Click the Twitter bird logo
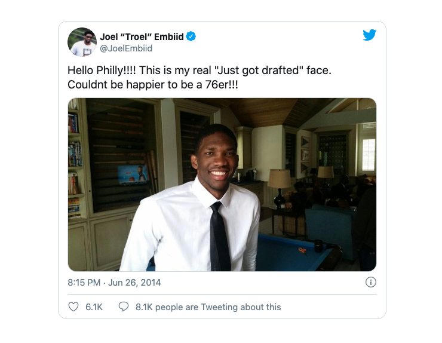This screenshot has width=442, height=343. tap(369, 35)
